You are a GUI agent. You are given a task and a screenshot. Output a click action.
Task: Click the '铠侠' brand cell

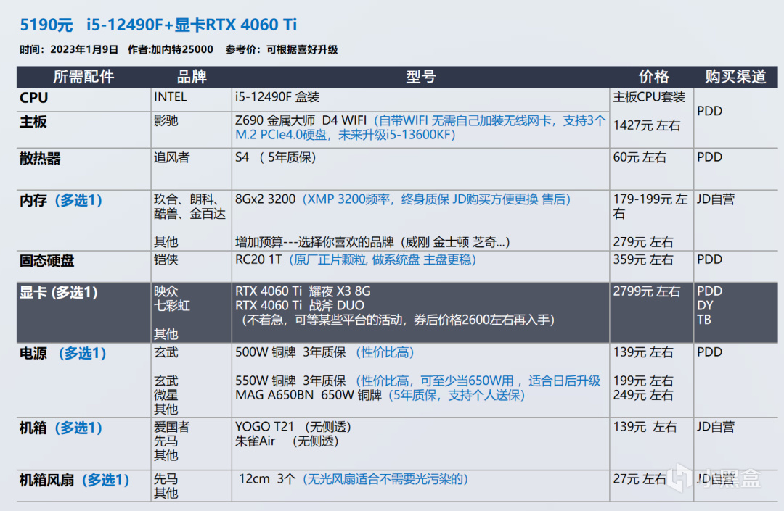pos(166,259)
